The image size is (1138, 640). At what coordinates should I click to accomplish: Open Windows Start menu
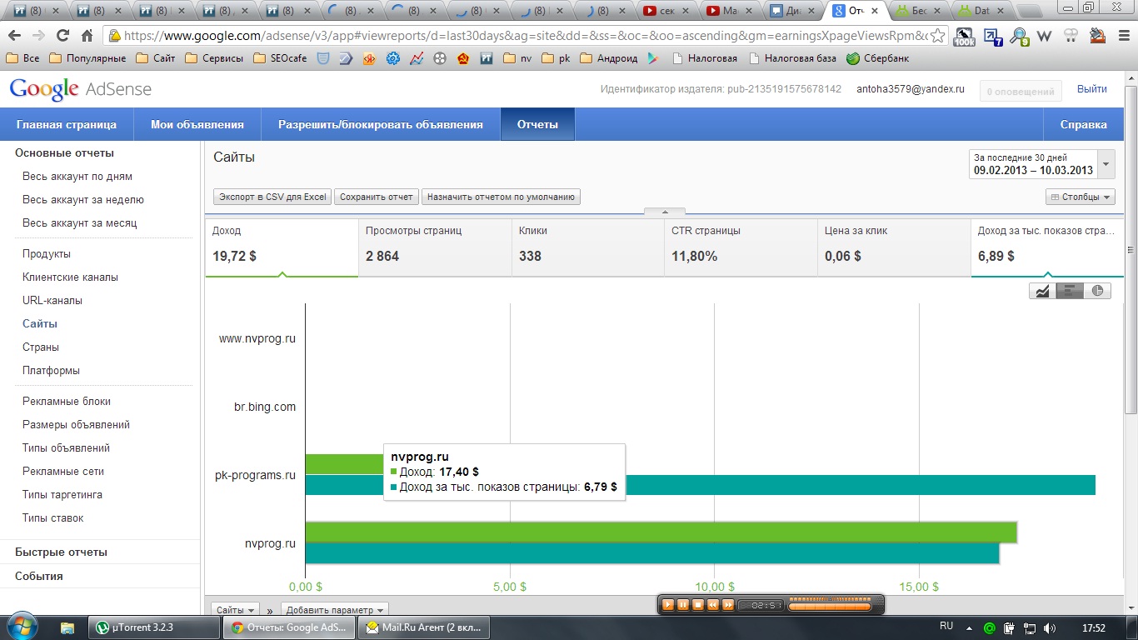(x=22, y=627)
